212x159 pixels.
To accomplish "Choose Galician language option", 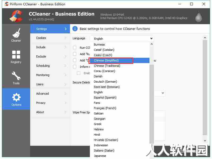I will [120, 113].
